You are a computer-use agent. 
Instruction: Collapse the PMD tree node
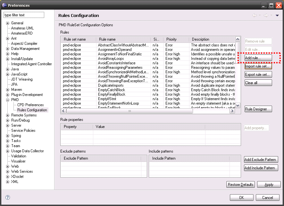click(x=8, y=100)
